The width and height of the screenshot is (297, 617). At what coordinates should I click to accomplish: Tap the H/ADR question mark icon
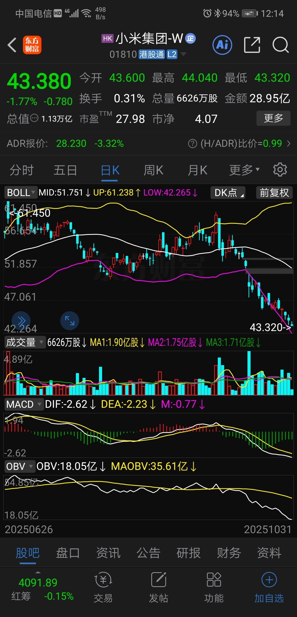point(193,144)
